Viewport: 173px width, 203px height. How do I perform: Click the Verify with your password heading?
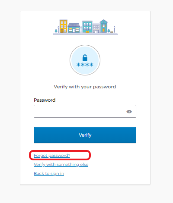click(x=85, y=87)
